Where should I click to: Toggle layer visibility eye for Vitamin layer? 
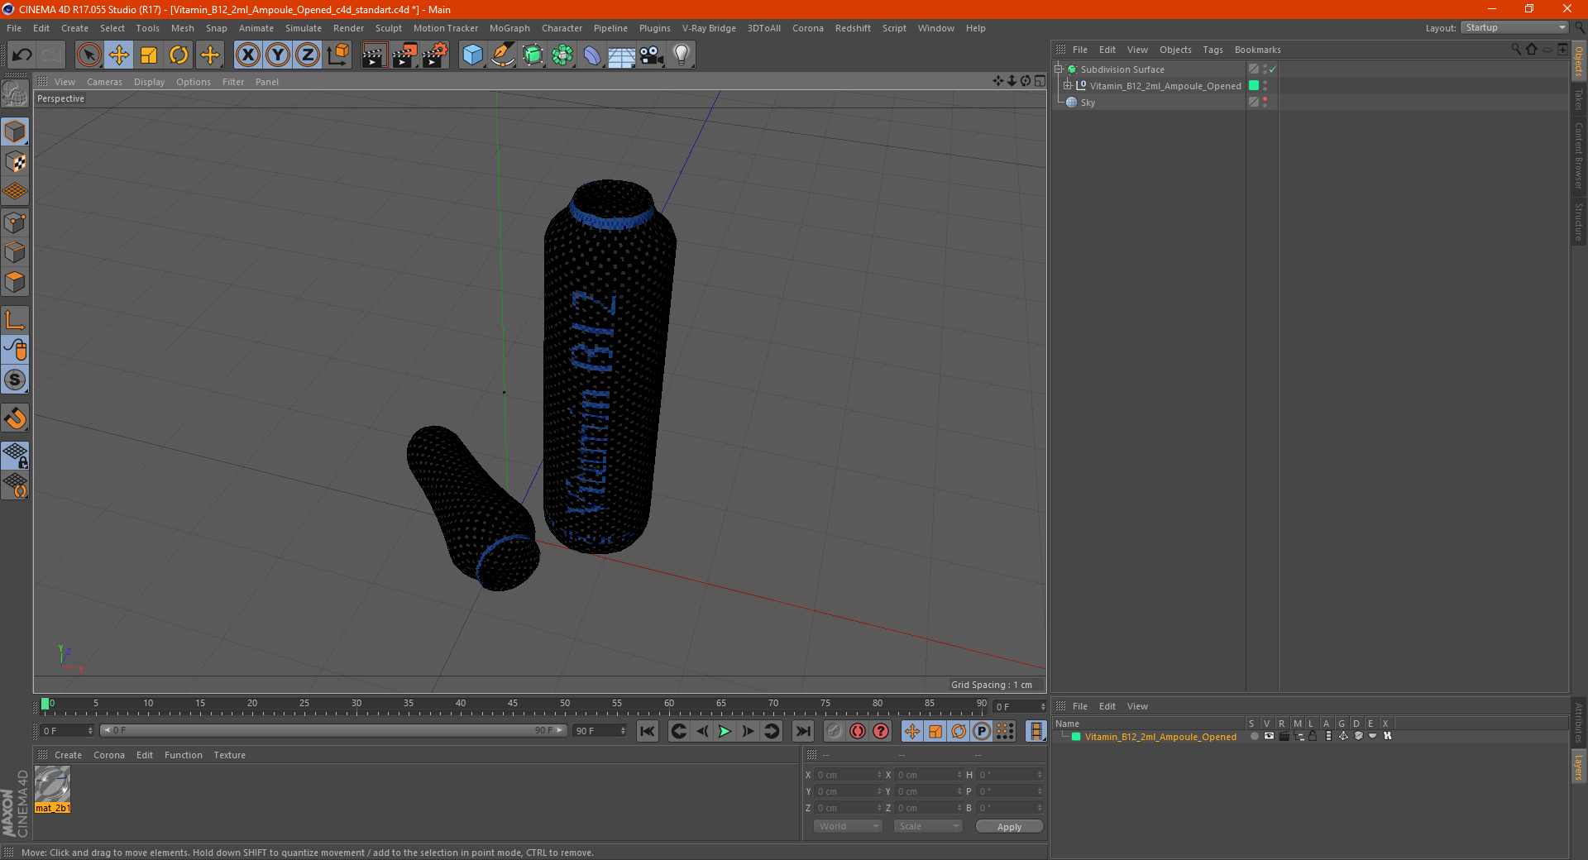coord(1269,736)
